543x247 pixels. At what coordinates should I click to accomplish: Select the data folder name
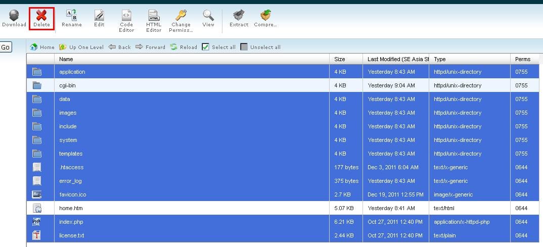pyautogui.click(x=64, y=100)
